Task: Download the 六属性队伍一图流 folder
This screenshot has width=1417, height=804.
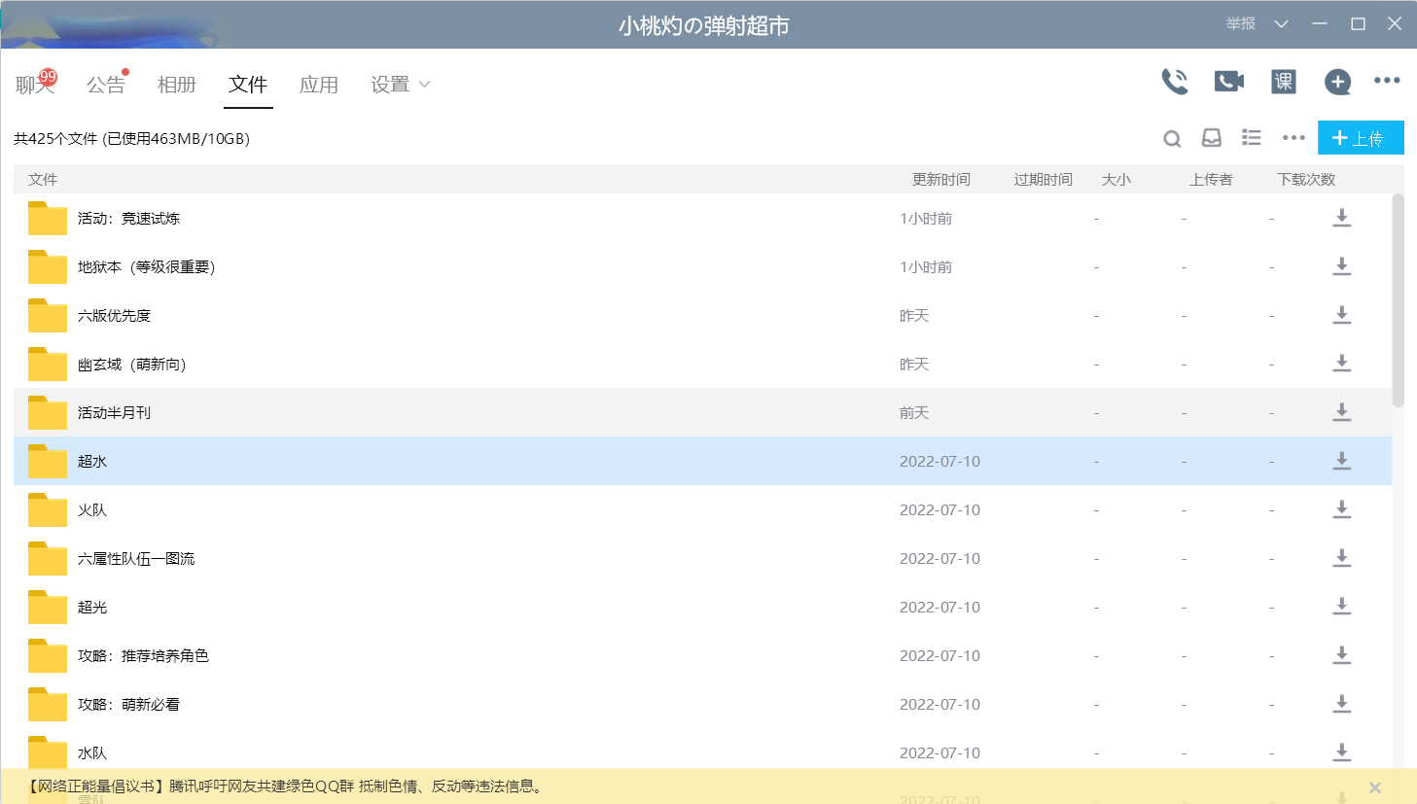Action: (x=1342, y=558)
